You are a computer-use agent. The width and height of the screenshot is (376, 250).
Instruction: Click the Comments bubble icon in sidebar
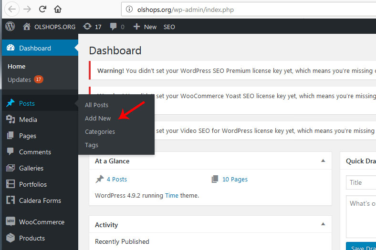tap(10, 151)
